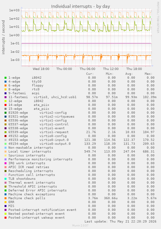This screenshot has height=229, width=161.
Task: Click the Last update timestamp text
Action: point(121,222)
